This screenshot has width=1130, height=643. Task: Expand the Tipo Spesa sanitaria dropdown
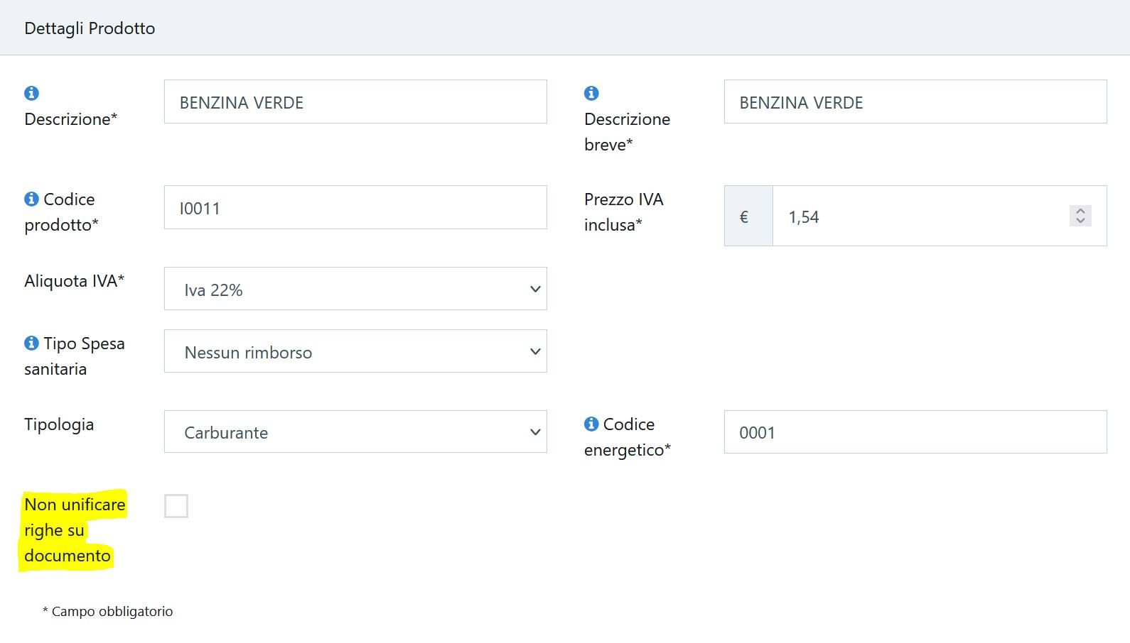pyautogui.click(x=355, y=351)
